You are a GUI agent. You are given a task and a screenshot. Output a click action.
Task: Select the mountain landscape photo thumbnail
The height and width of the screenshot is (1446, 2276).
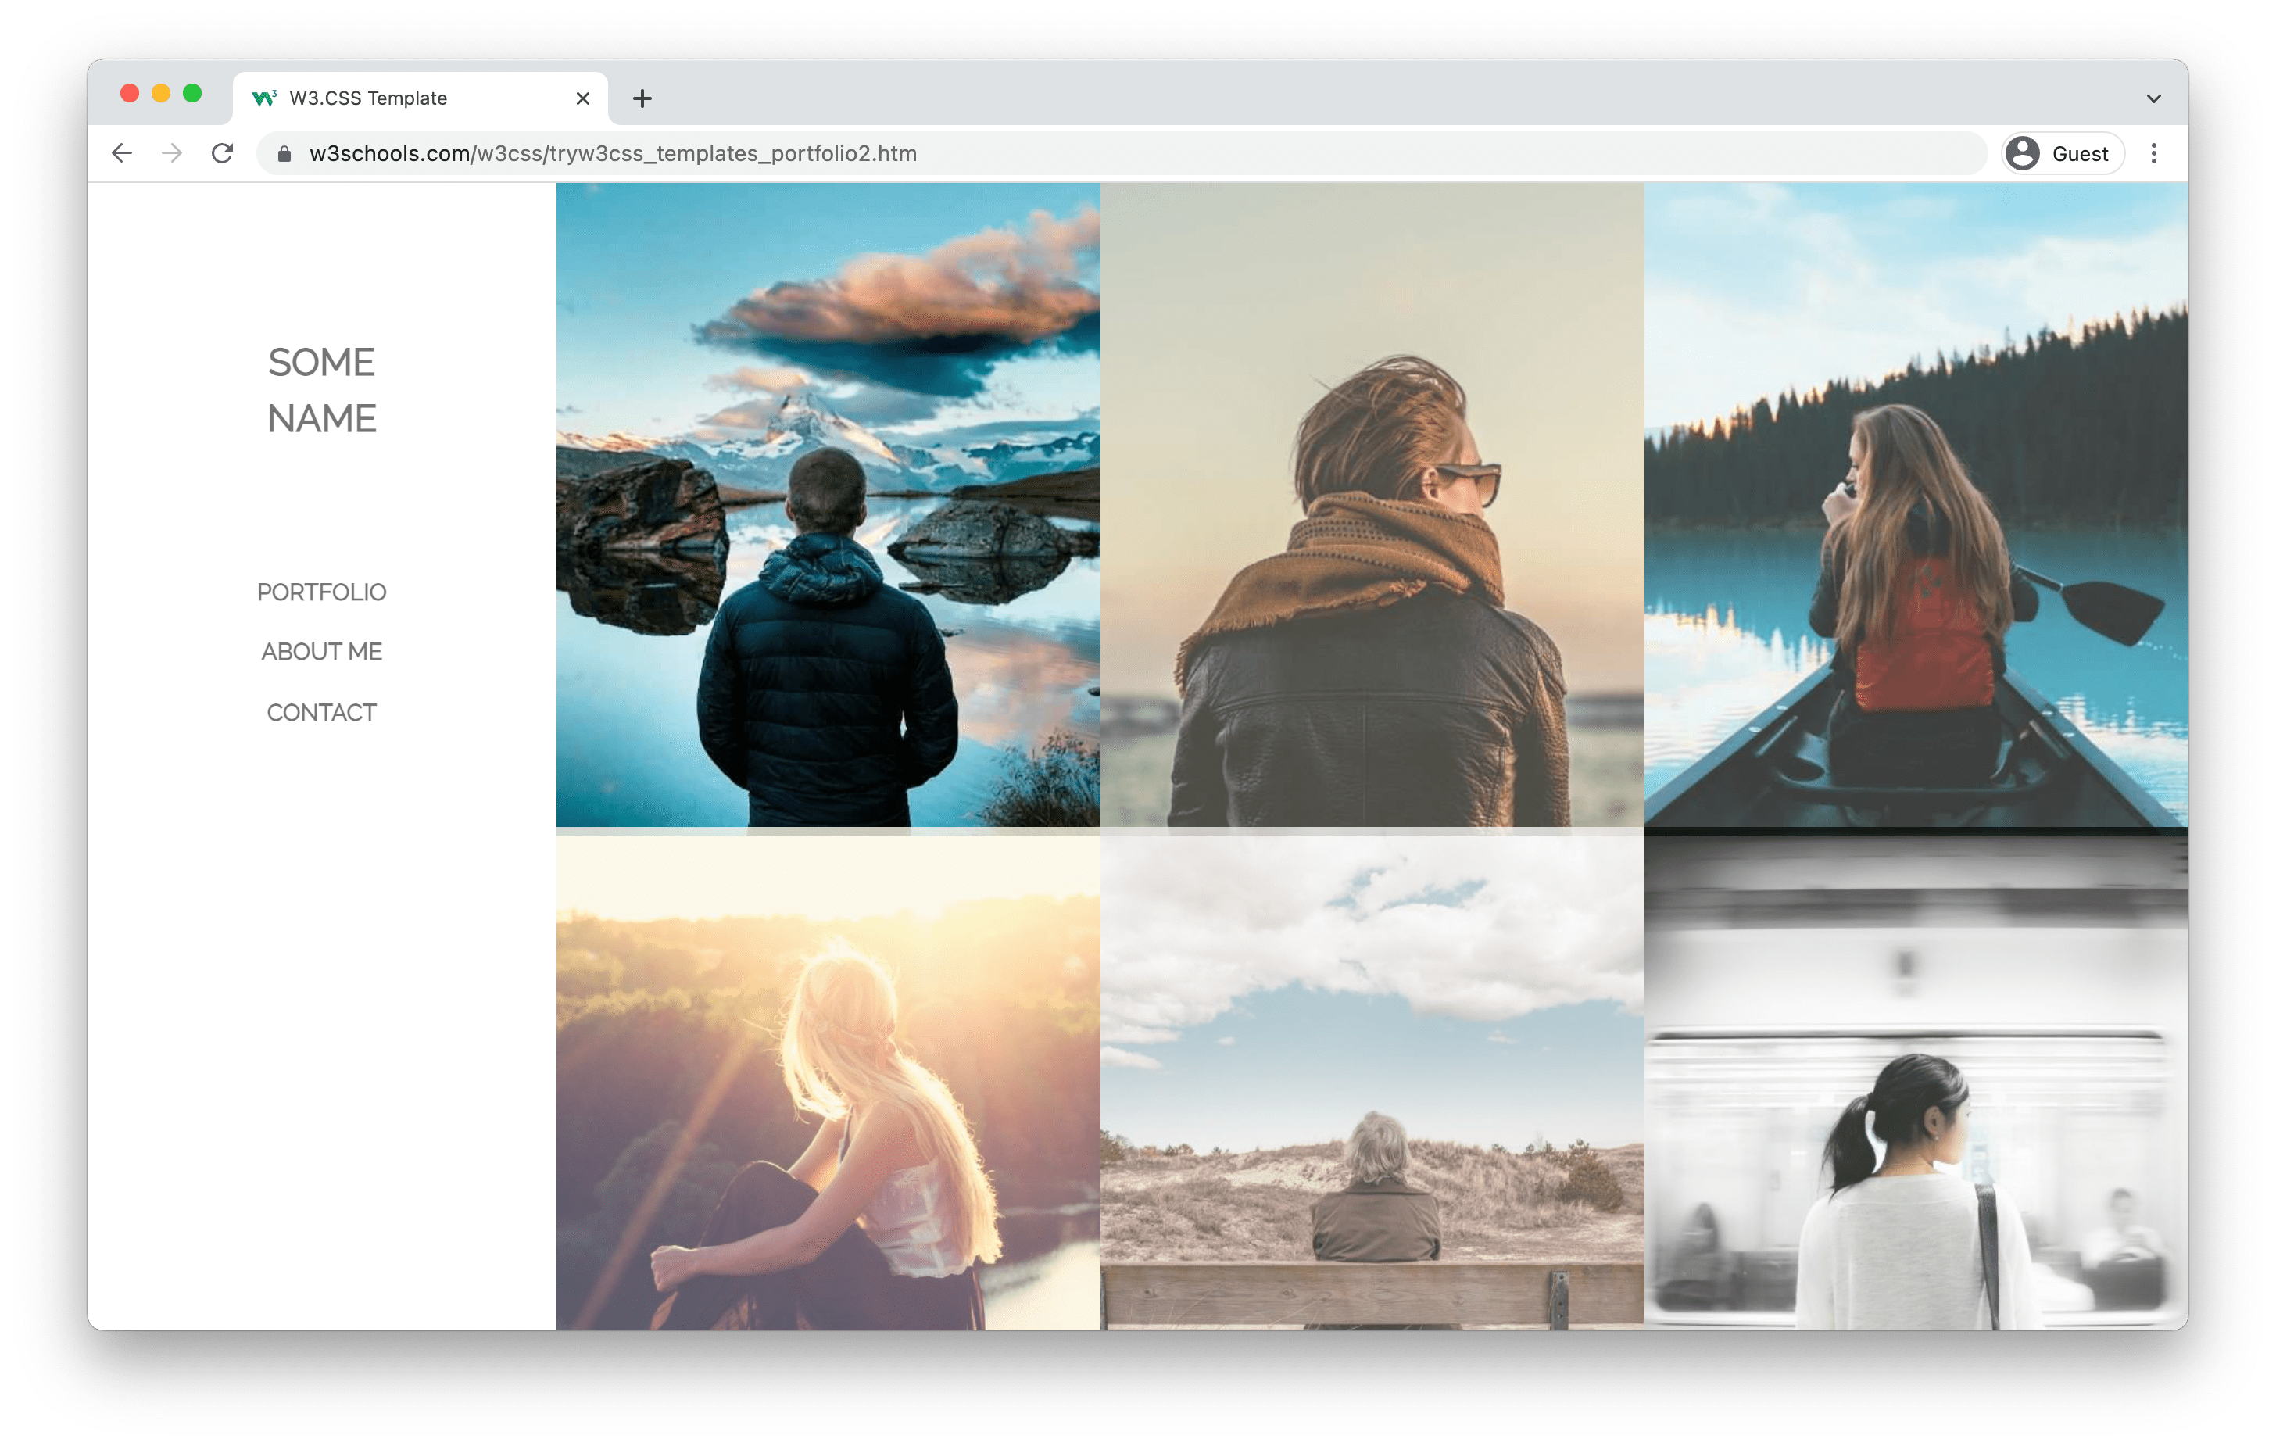(x=826, y=504)
